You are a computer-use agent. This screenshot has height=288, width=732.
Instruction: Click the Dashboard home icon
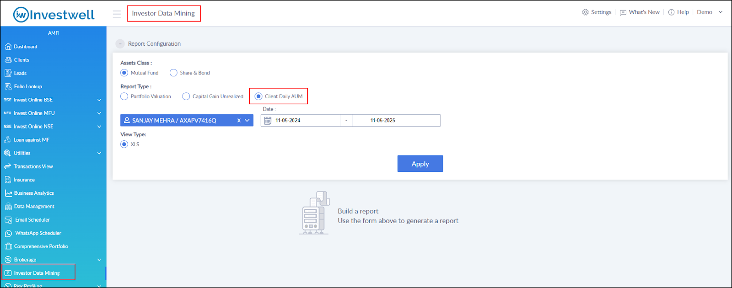8,47
